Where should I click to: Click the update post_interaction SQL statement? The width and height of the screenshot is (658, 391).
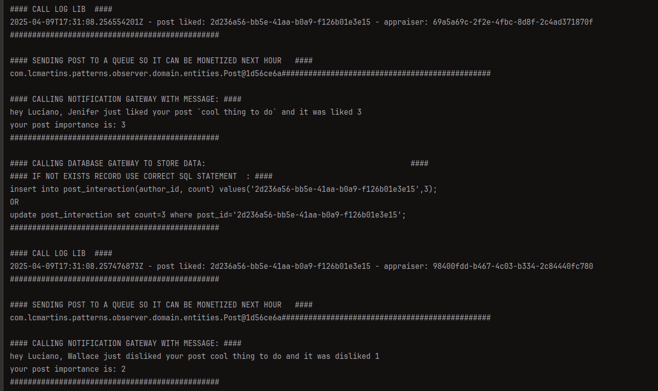208,215
